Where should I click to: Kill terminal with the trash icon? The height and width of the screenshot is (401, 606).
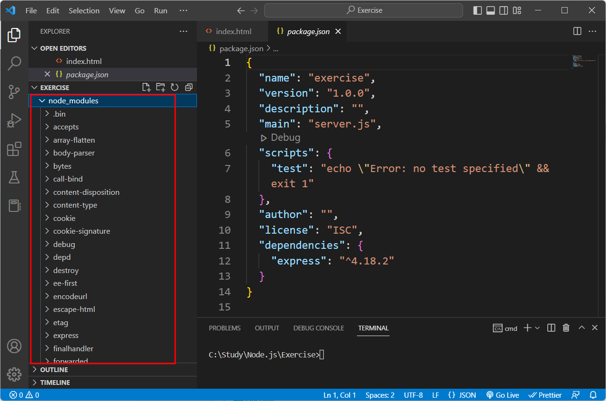coord(566,328)
